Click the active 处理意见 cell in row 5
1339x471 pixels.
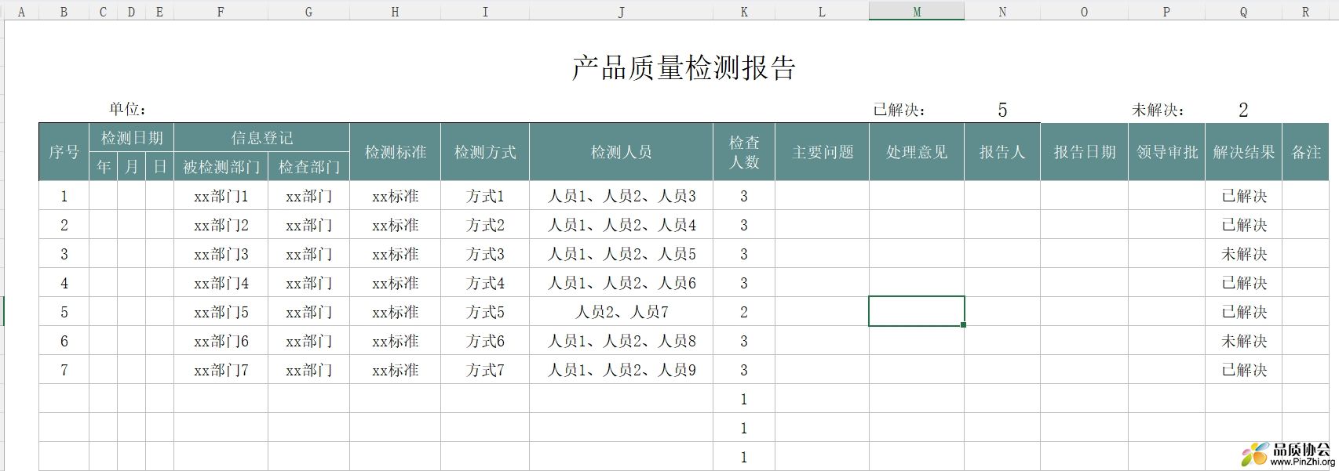(916, 312)
